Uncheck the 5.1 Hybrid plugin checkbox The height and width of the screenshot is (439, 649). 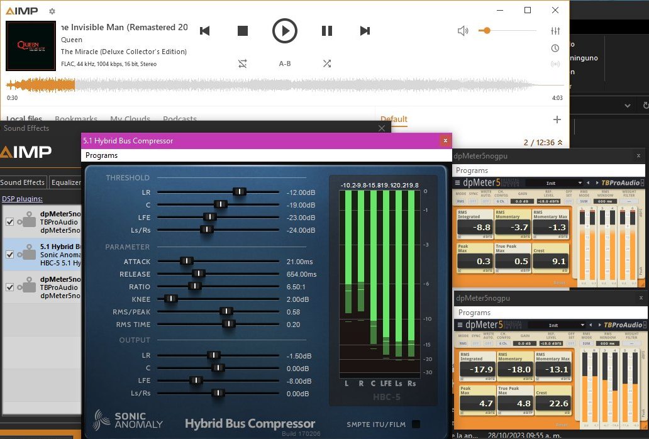tap(10, 255)
